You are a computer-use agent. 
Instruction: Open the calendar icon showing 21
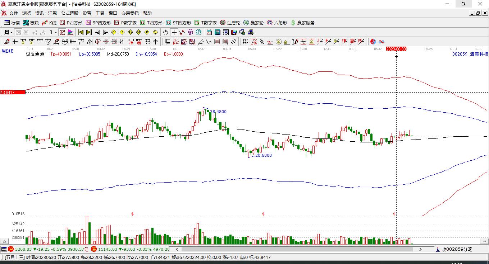point(209,32)
